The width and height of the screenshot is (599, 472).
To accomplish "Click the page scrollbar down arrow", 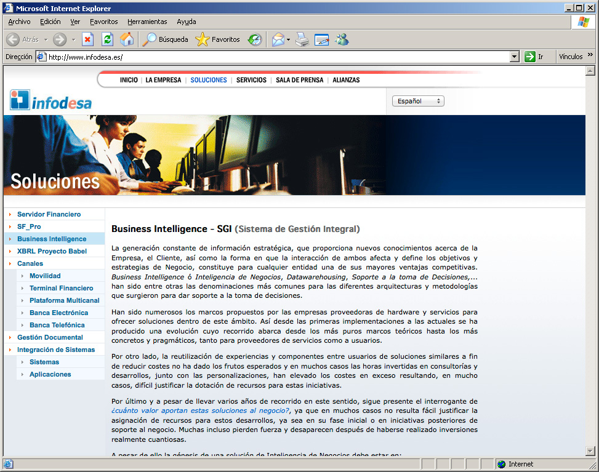I will pos(590,451).
